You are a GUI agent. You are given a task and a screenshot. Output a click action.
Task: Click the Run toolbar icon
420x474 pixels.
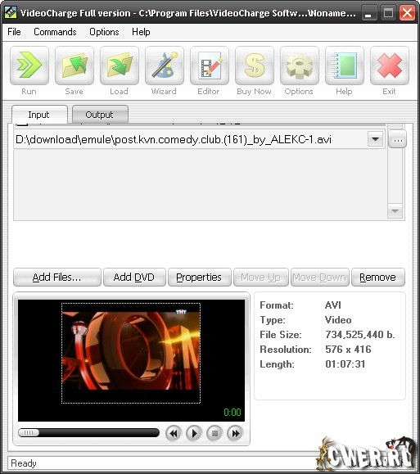coord(29,65)
